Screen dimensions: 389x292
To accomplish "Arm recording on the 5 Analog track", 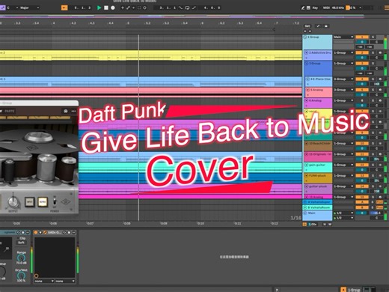I will [x=380, y=90].
